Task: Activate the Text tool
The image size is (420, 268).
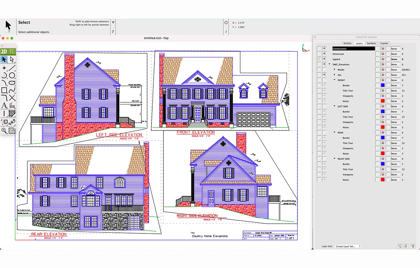Action: click(4, 105)
